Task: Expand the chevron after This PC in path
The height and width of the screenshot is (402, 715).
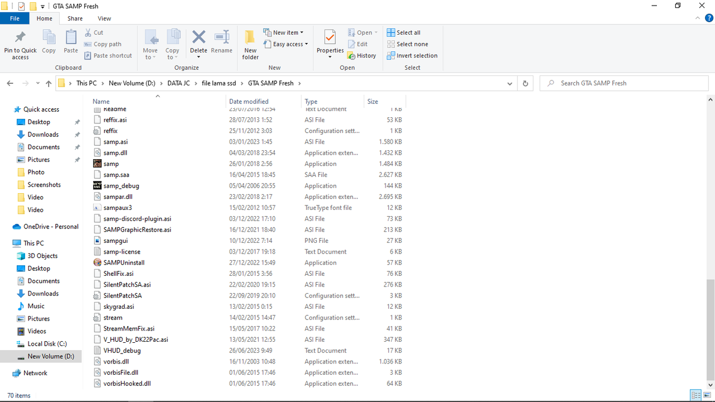Action: tap(103, 83)
